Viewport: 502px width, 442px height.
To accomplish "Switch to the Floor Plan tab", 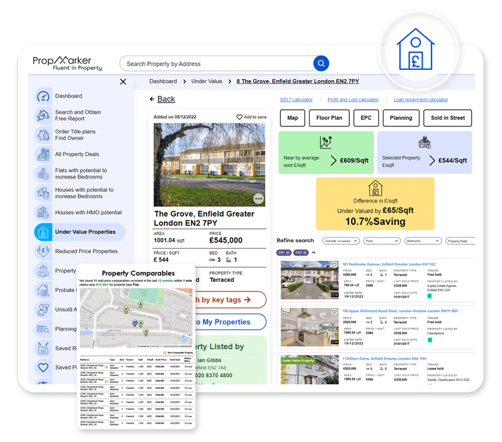I will click(x=329, y=118).
